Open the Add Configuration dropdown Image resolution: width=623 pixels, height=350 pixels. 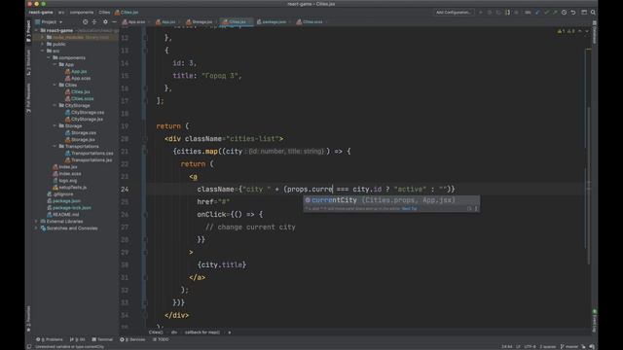pos(453,13)
